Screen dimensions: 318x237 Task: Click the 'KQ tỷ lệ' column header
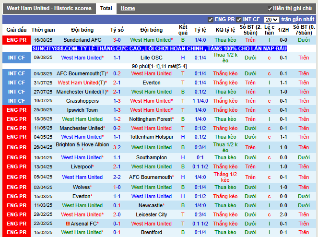(225, 30)
